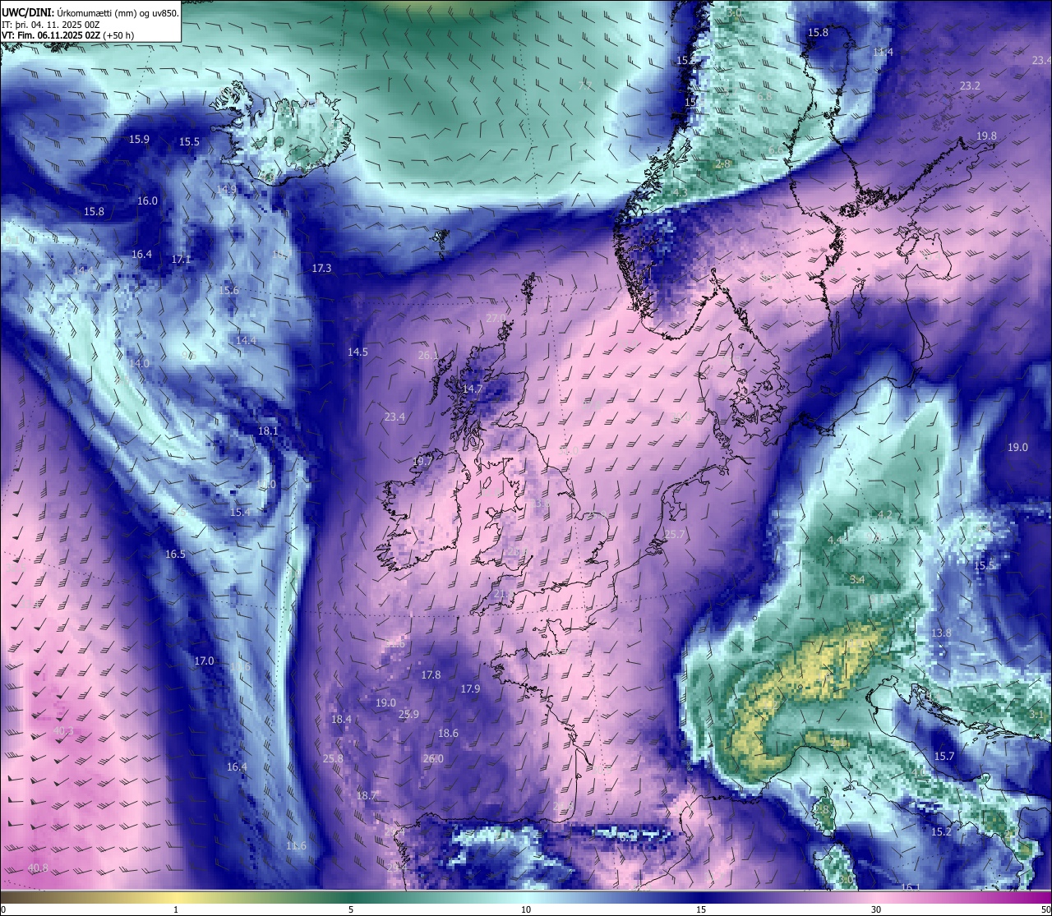Pick the dark blue band of the color scale
This screenshot has width=1052, height=916.
[x=701, y=896]
